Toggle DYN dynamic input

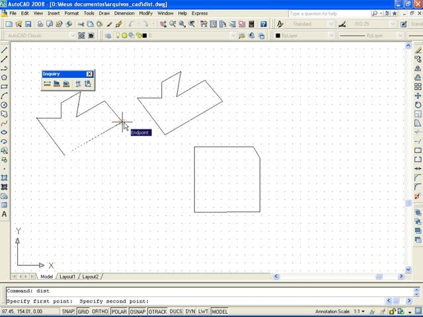click(190, 311)
